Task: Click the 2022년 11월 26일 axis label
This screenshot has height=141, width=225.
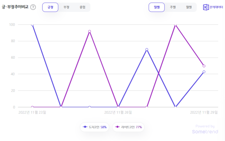Action: tap(118, 112)
